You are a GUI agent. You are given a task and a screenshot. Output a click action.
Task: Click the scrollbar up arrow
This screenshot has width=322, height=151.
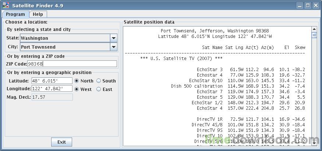coord(314,29)
